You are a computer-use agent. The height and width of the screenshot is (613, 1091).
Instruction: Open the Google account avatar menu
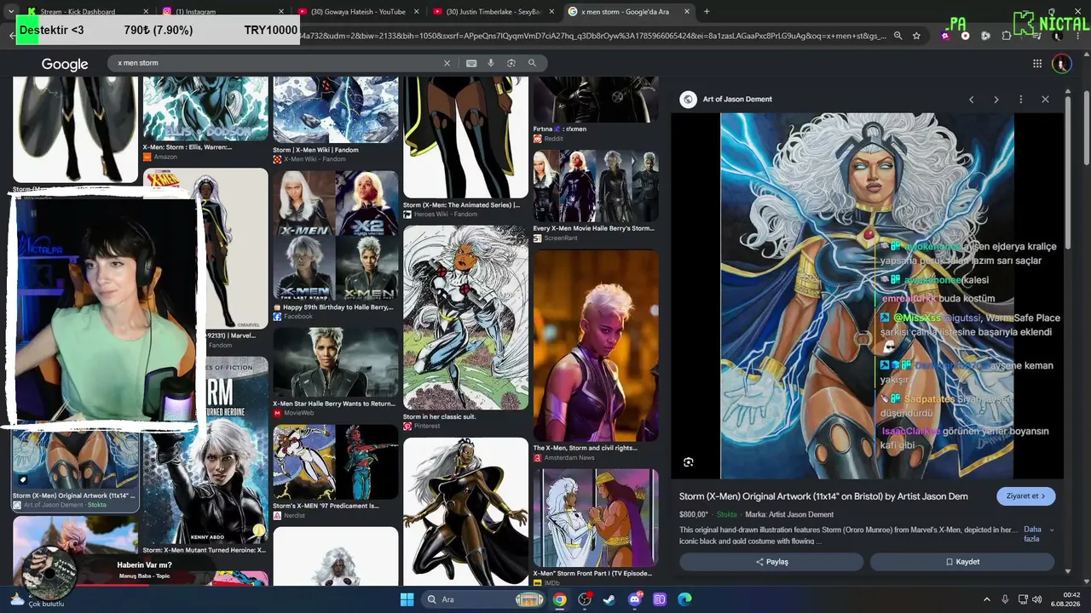point(1061,64)
